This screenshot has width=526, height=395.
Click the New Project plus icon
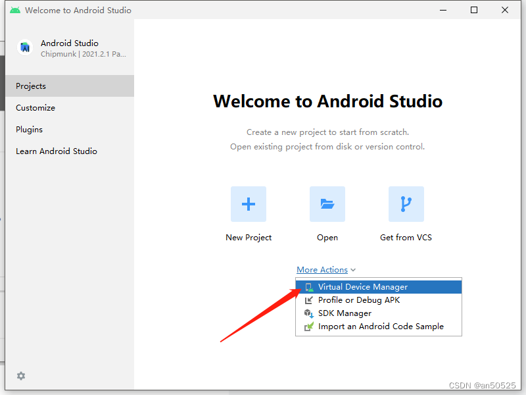coord(249,204)
